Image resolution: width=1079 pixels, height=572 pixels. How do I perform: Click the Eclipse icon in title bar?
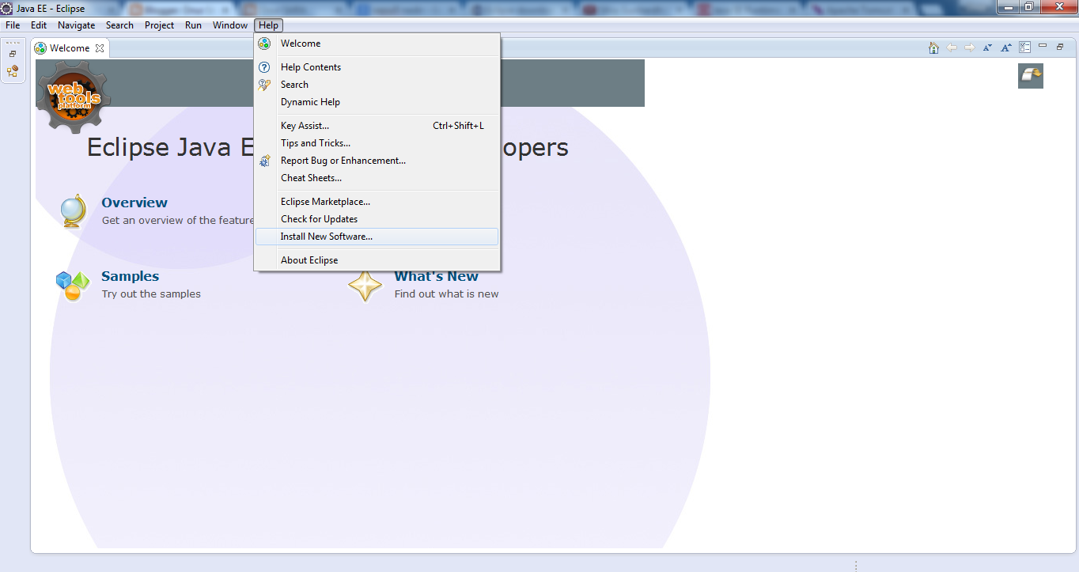click(8, 8)
